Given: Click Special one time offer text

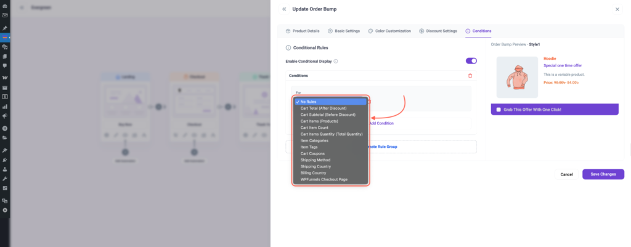Looking at the screenshot, I should 563,65.
